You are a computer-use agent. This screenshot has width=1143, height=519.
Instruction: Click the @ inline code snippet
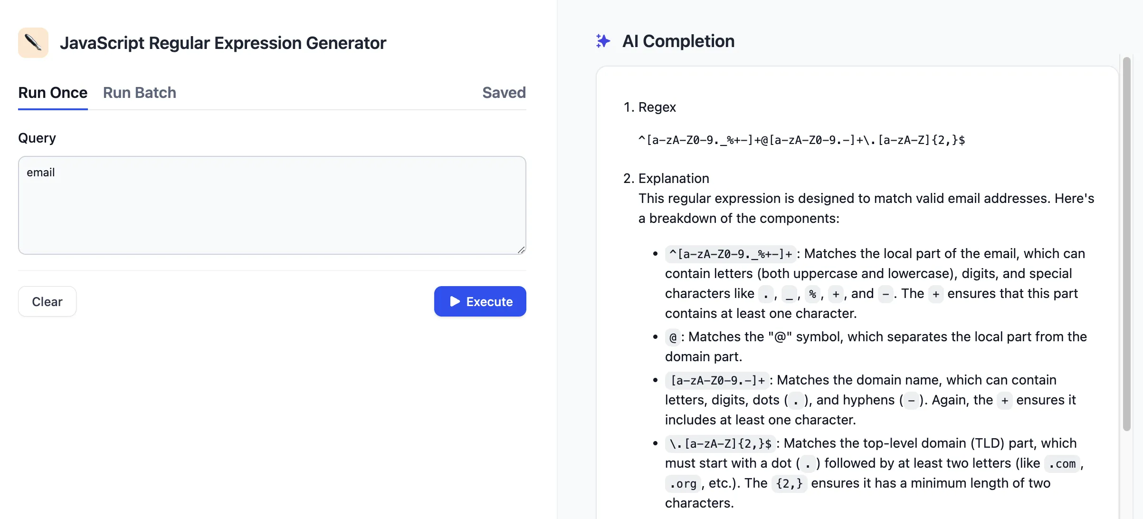(673, 337)
